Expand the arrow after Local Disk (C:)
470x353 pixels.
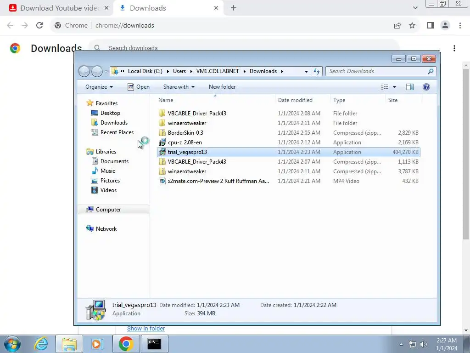[x=167, y=71]
